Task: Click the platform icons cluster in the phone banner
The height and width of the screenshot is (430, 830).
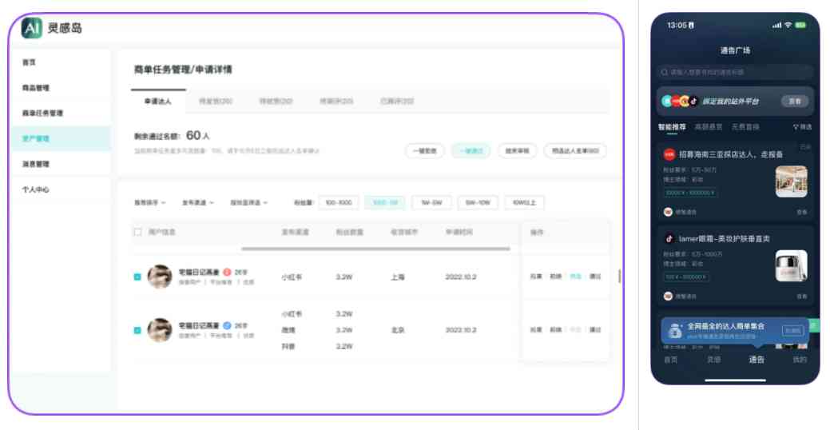Action: pyautogui.click(x=680, y=102)
